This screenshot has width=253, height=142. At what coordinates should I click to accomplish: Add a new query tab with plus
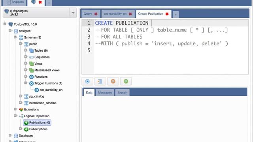pyautogui.click(x=176, y=15)
